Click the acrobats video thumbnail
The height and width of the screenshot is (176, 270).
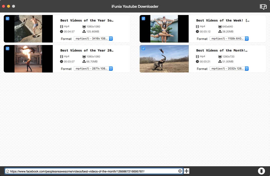tap(164, 29)
